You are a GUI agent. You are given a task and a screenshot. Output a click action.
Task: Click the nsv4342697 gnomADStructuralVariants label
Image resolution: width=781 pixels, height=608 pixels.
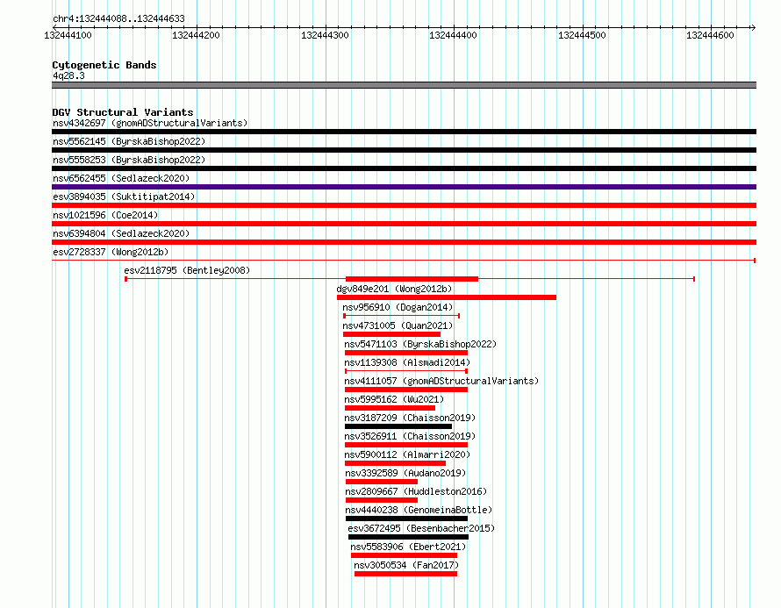pyautogui.click(x=150, y=123)
